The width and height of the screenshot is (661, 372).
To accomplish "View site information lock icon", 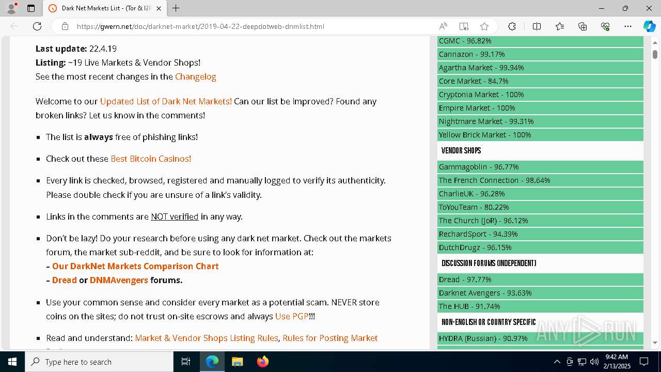I will point(65,26).
